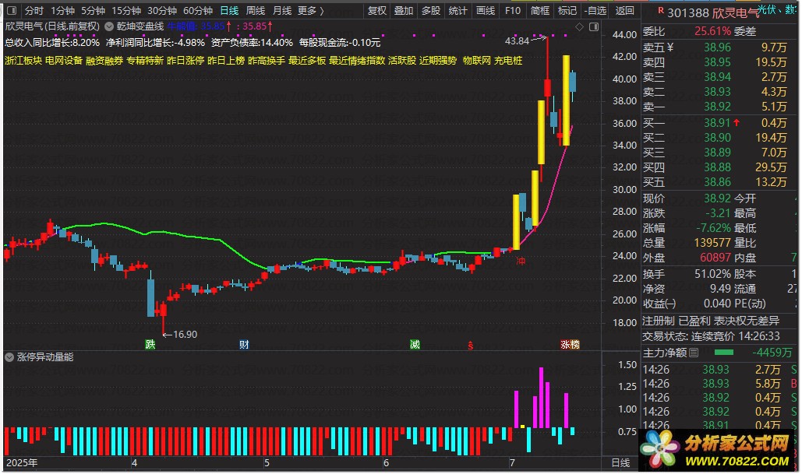Open the 活跃股 tag

click(x=402, y=60)
